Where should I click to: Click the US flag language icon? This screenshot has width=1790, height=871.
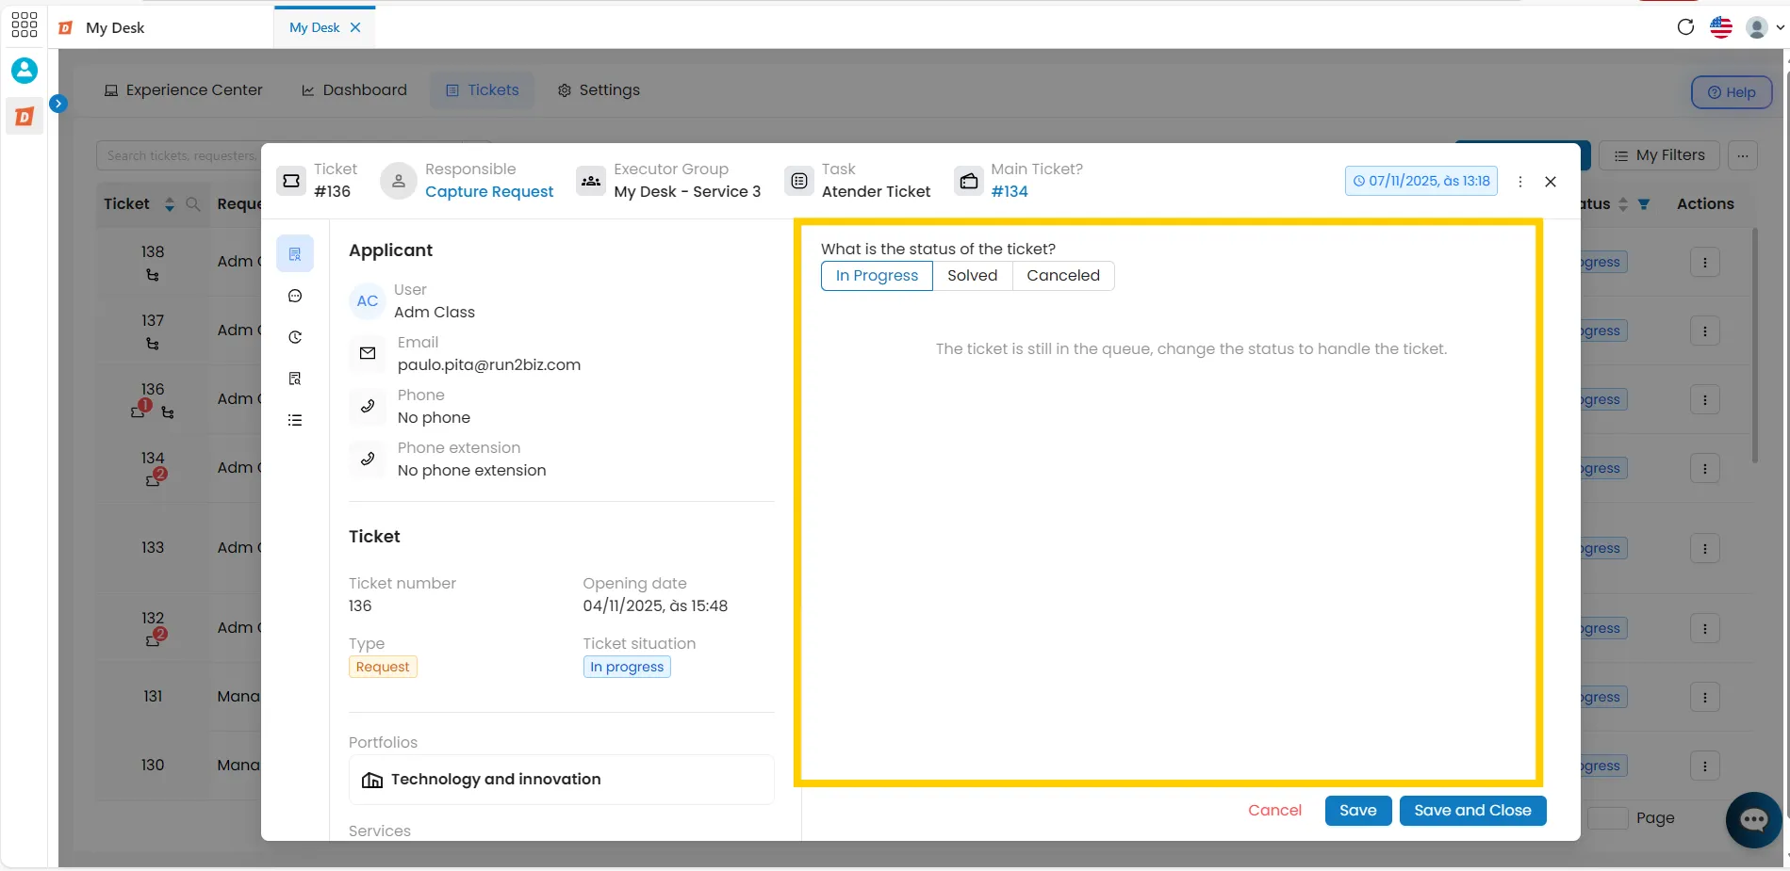[1721, 27]
